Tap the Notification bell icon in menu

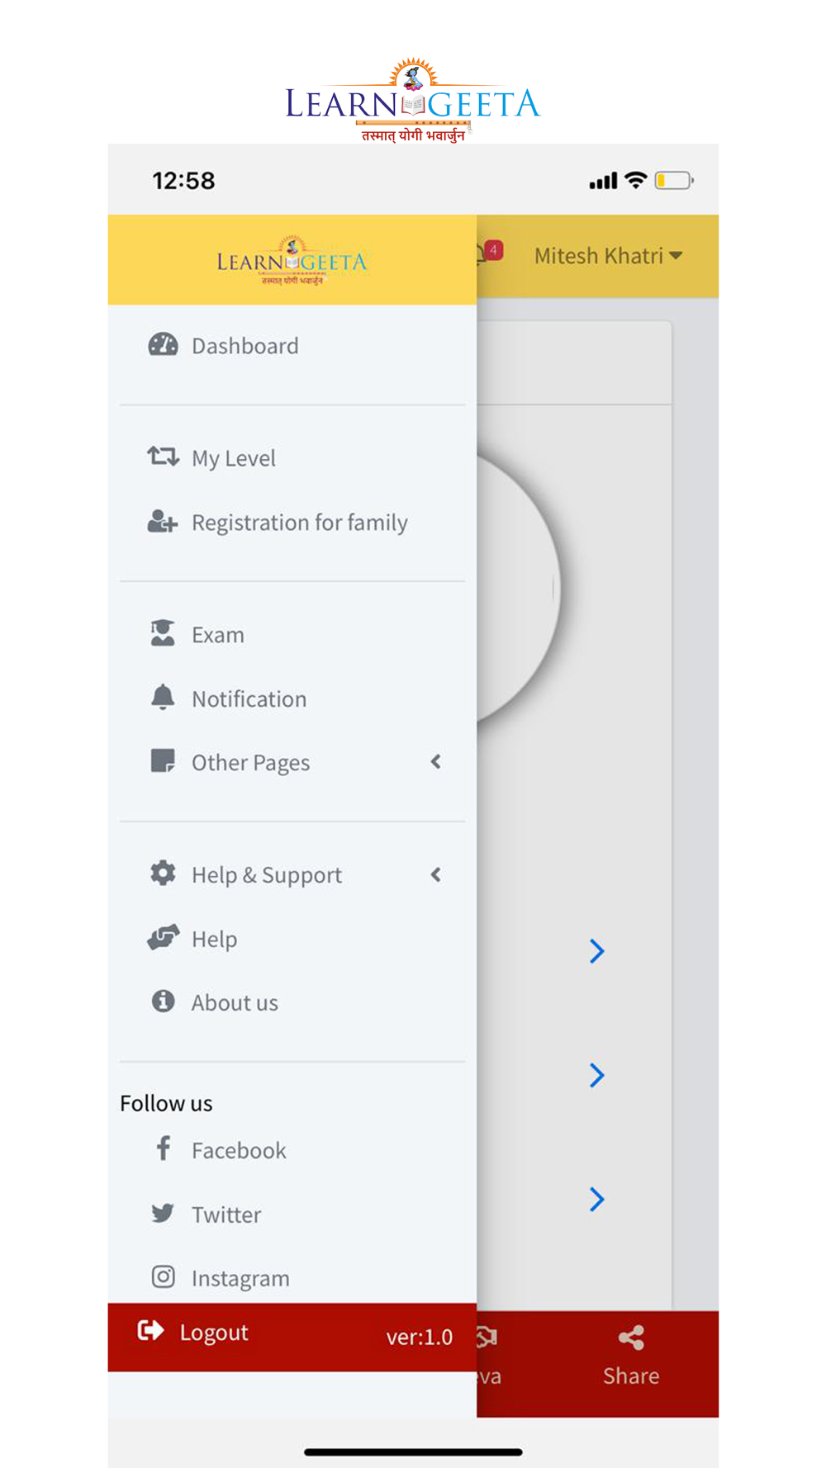[163, 698]
